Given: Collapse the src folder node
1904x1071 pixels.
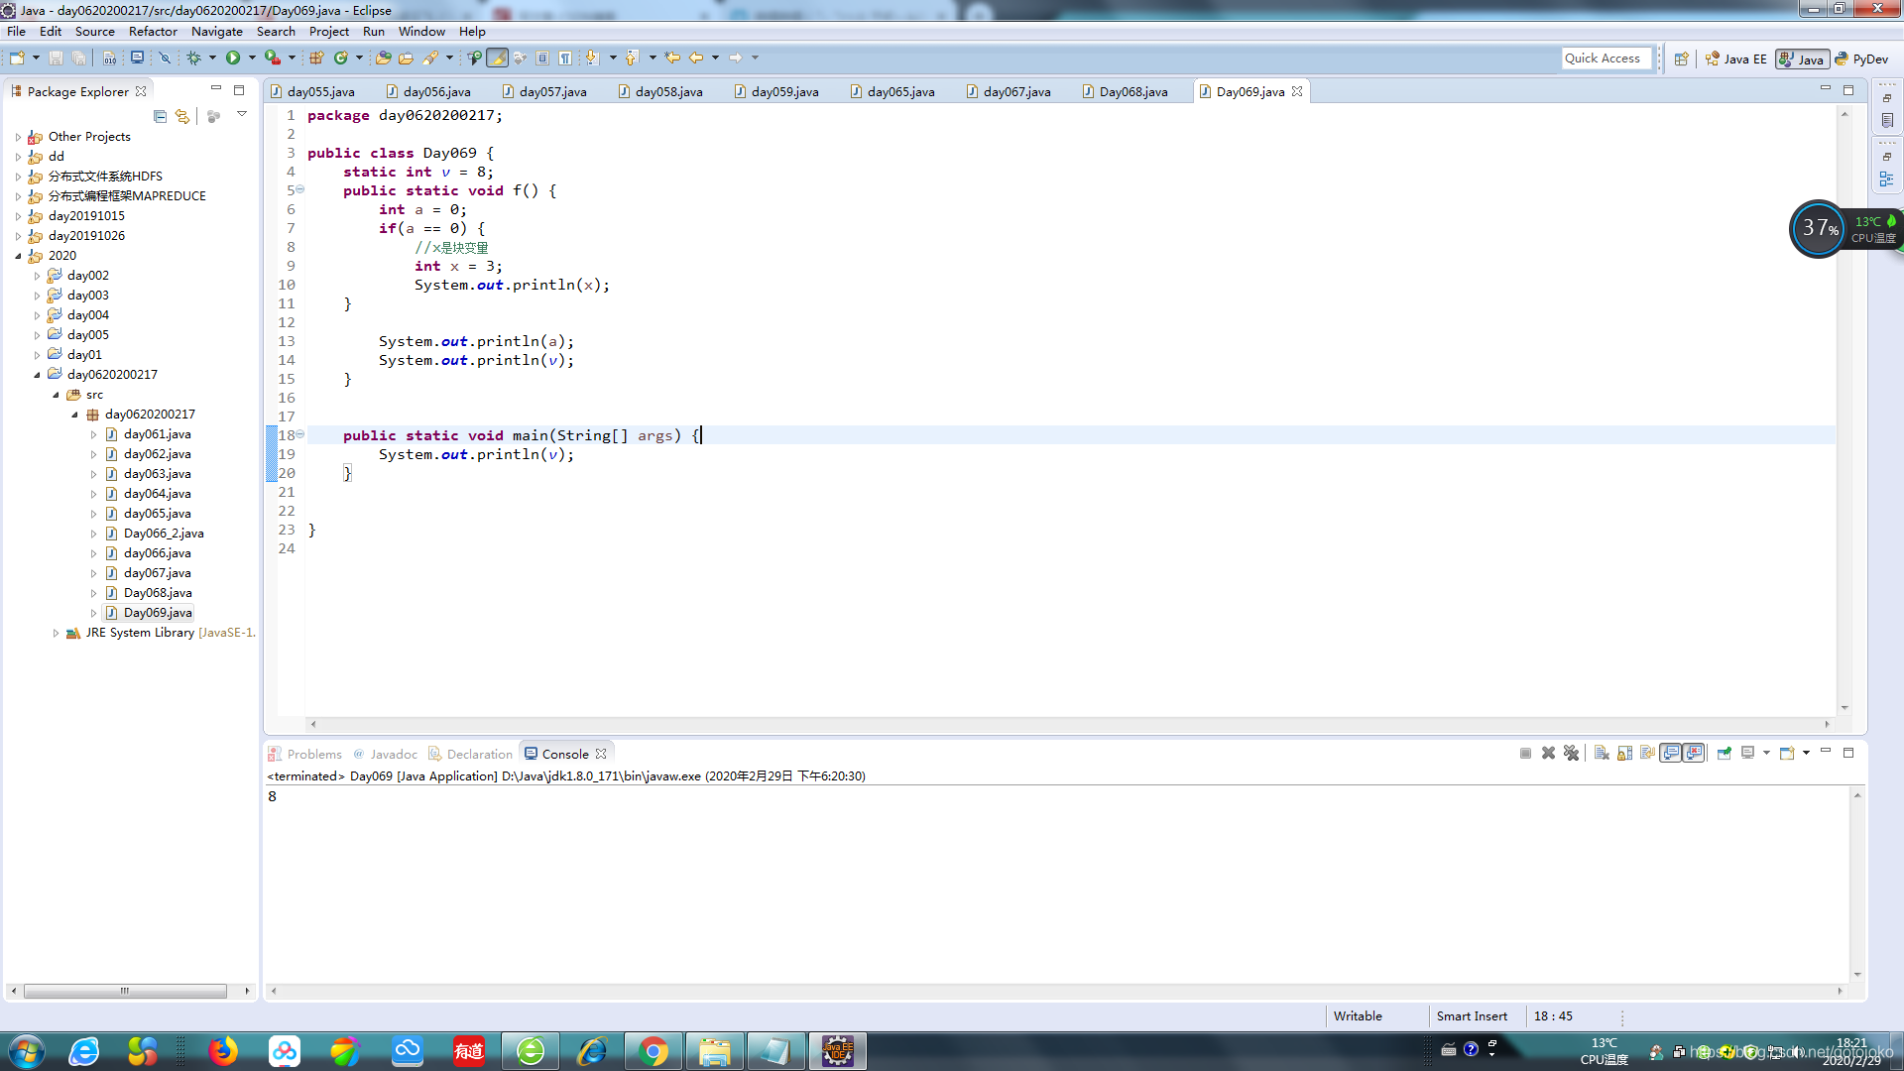Looking at the screenshot, I should click(56, 395).
